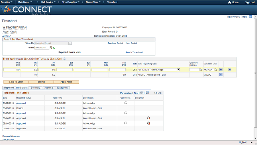Open comment bubble for 08/12/2015 JUDGE
257x145 pixels.
[x=126, y=103]
